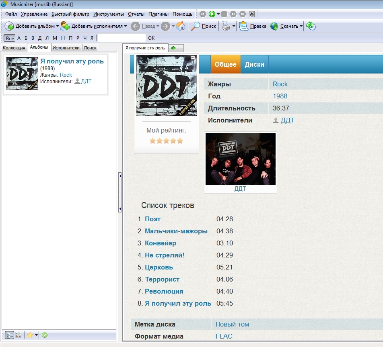Image resolution: width=383 pixels, height=347 pixels.
Task: Open the Плагины menu
Action: [x=158, y=14]
